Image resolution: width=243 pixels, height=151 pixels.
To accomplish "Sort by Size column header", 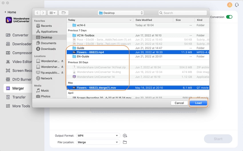I will 184,20.
